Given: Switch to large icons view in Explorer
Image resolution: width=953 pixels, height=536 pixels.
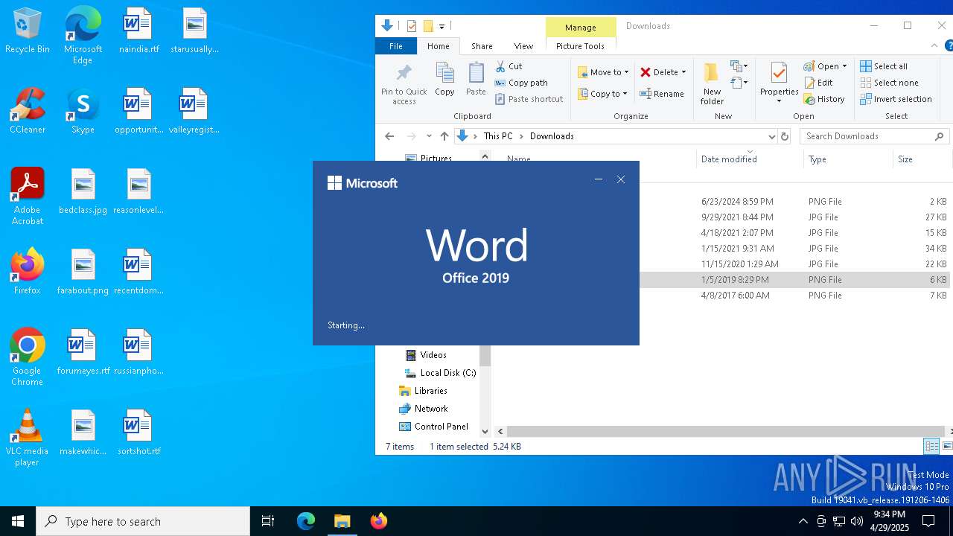Looking at the screenshot, I should (948, 446).
